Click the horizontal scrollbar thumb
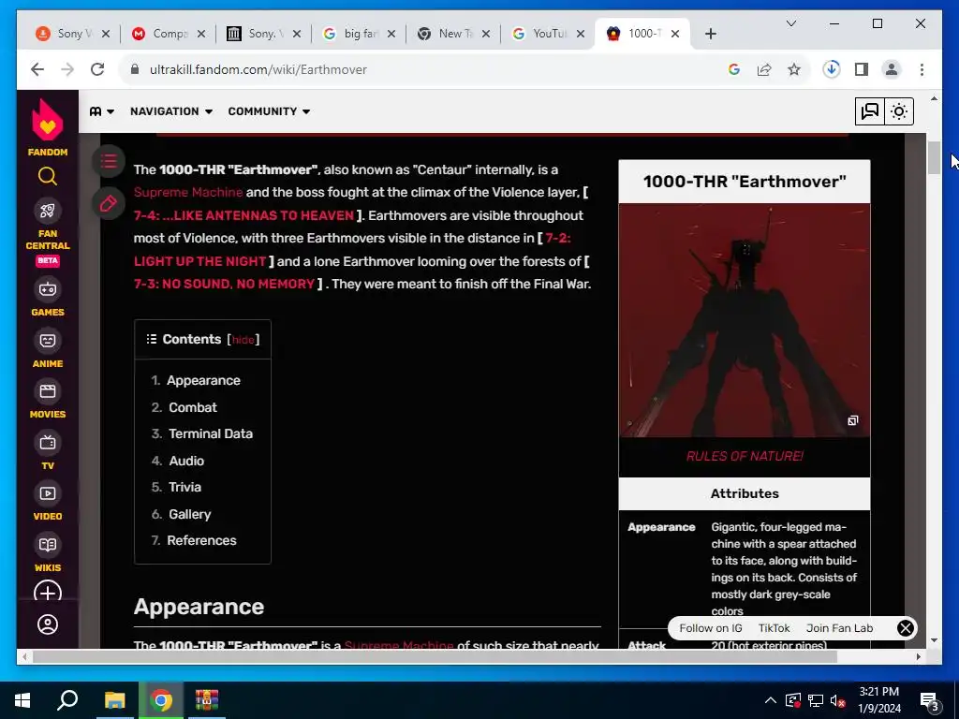This screenshot has height=719, width=959. coord(435,656)
